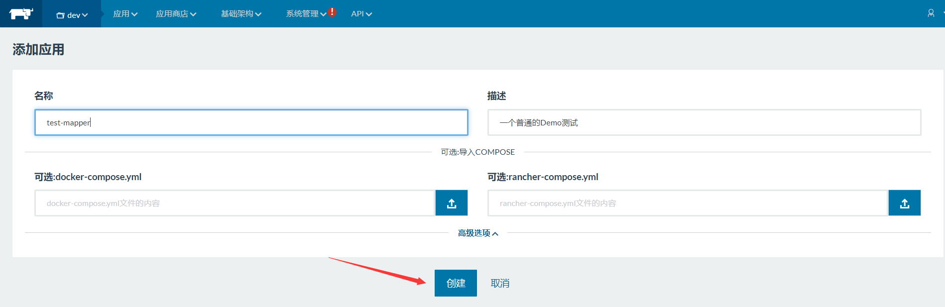The height and width of the screenshot is (307, 945).
Task: Click the rancher-compose.yml content box
Action: click(687, 203)
